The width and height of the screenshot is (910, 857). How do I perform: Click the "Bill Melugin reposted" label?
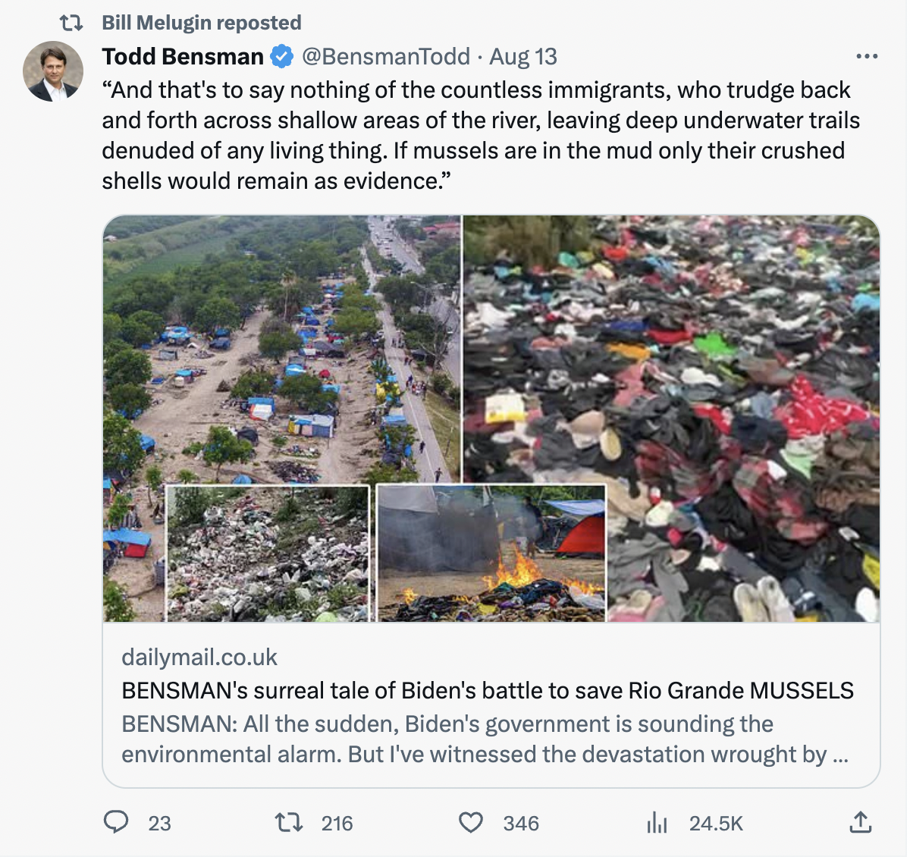pos(202,23)
